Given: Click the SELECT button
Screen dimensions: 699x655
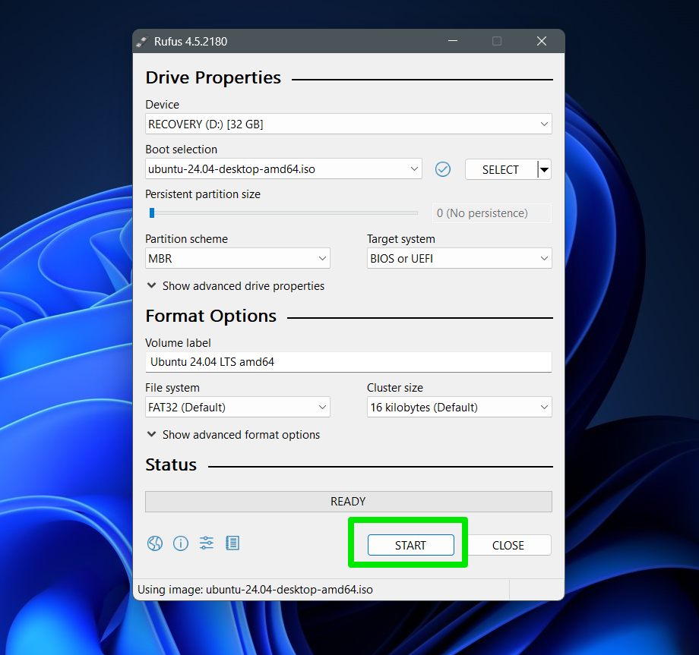Looking at the screenshot, I should (501, 170).
